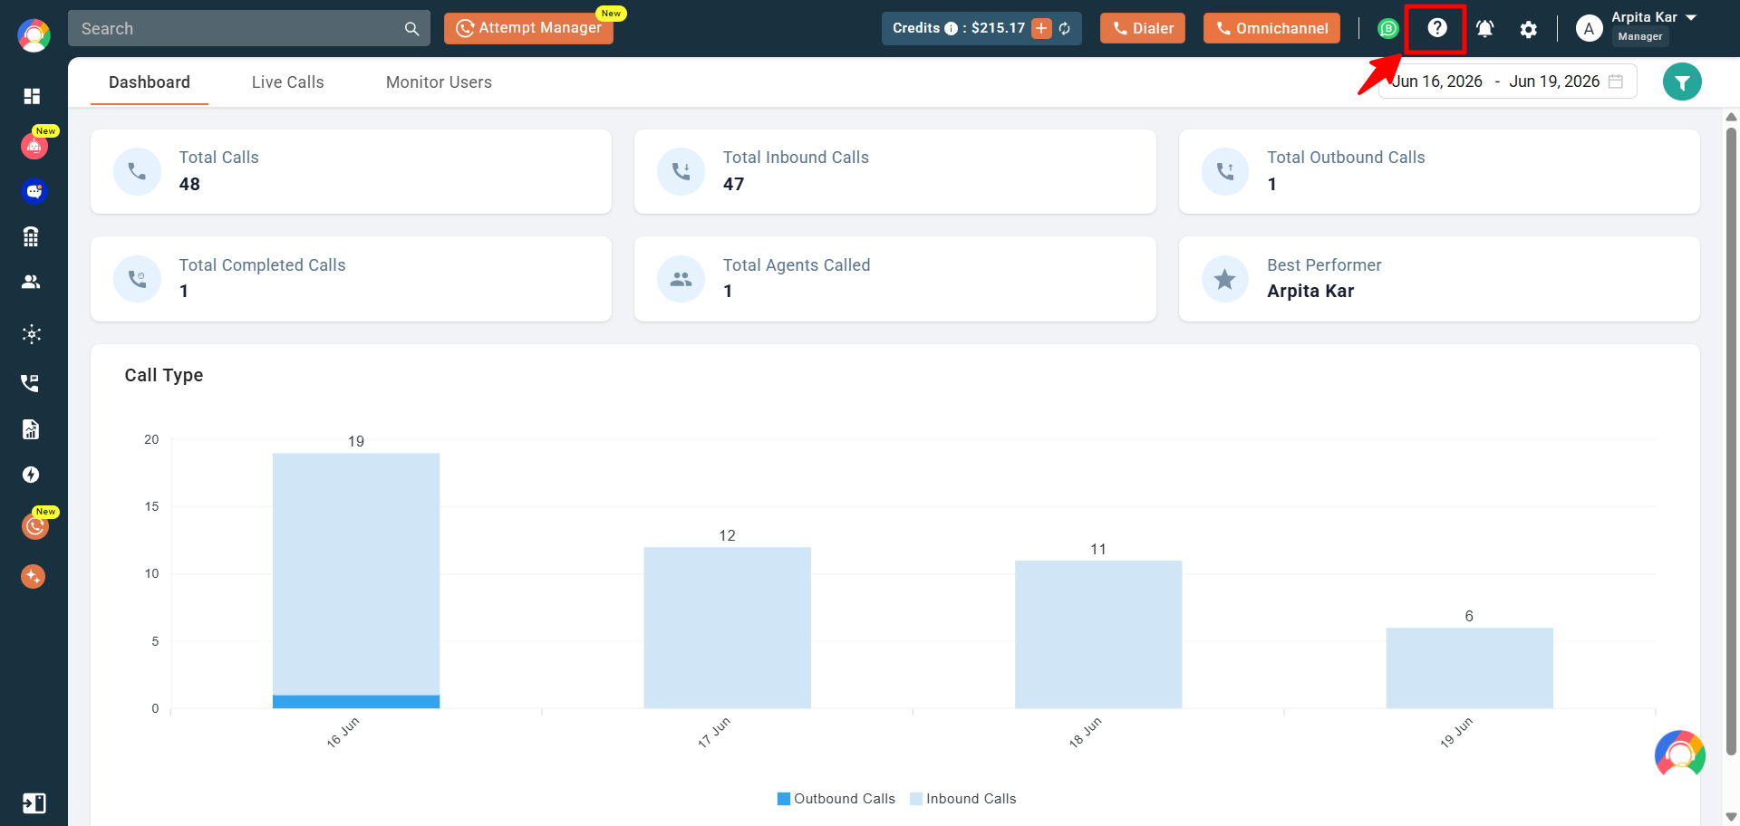Open the app logo home

[x=34, y=35]
